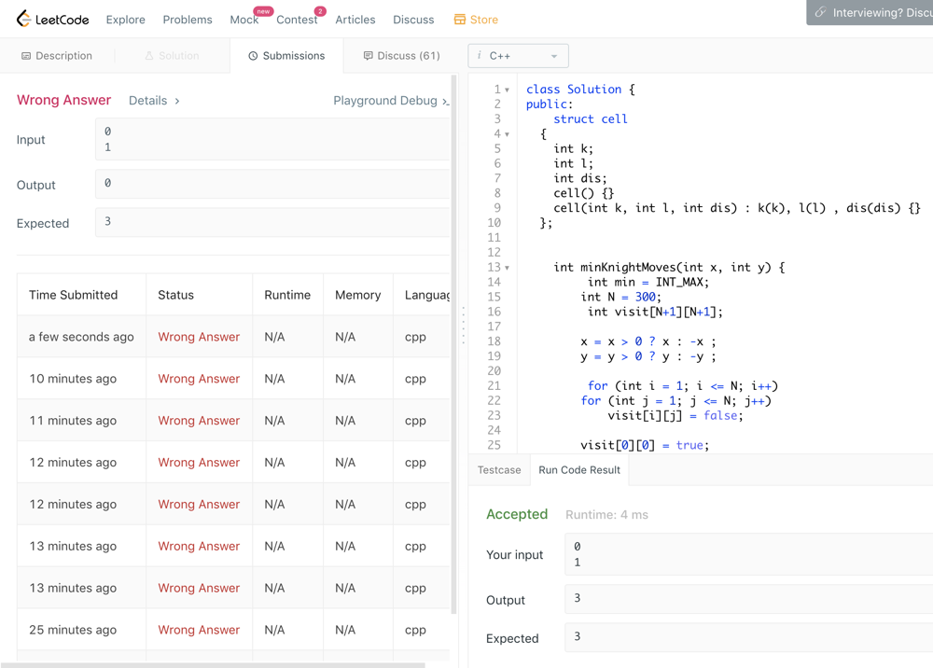Switch to the Discuss (61) tab

pos(401,56)
